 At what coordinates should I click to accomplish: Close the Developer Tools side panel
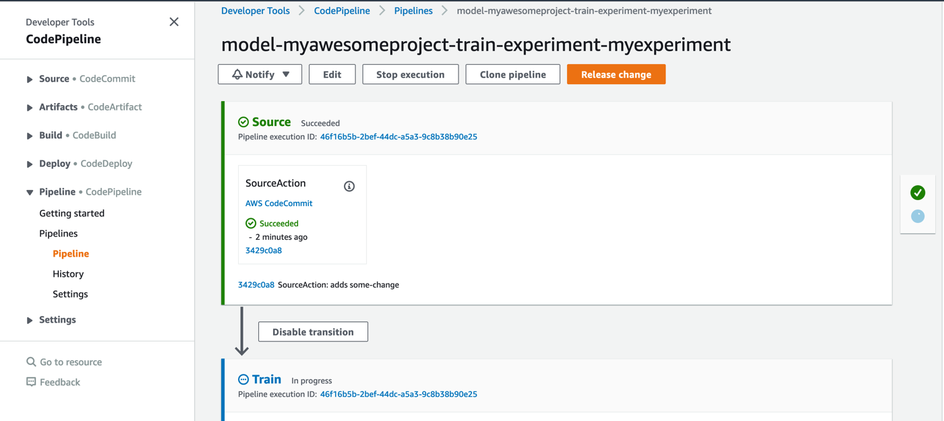pyautogui.click(x=174, y=22)
